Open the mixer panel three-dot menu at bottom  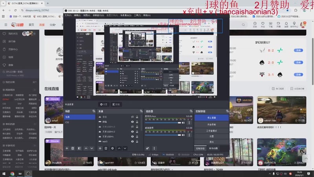(x=154, y=148)
